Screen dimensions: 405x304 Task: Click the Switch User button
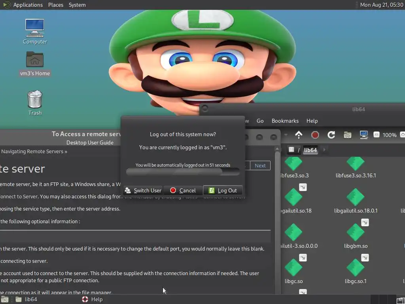[143, 190]
